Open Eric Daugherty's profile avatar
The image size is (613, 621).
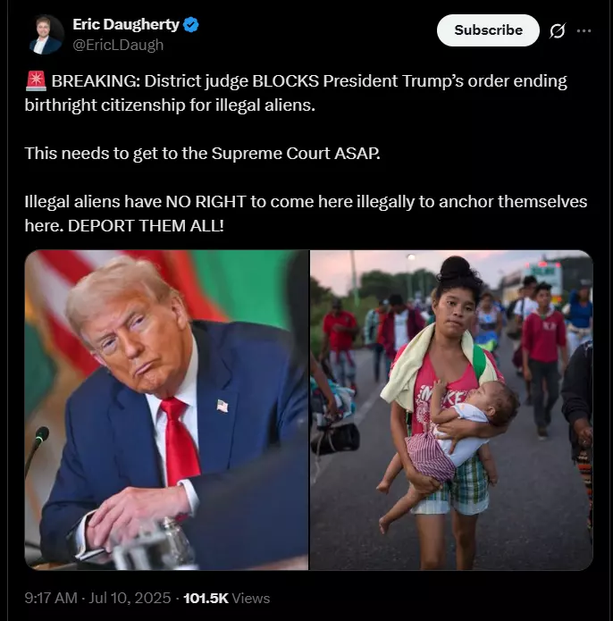(x=46, y=35)
